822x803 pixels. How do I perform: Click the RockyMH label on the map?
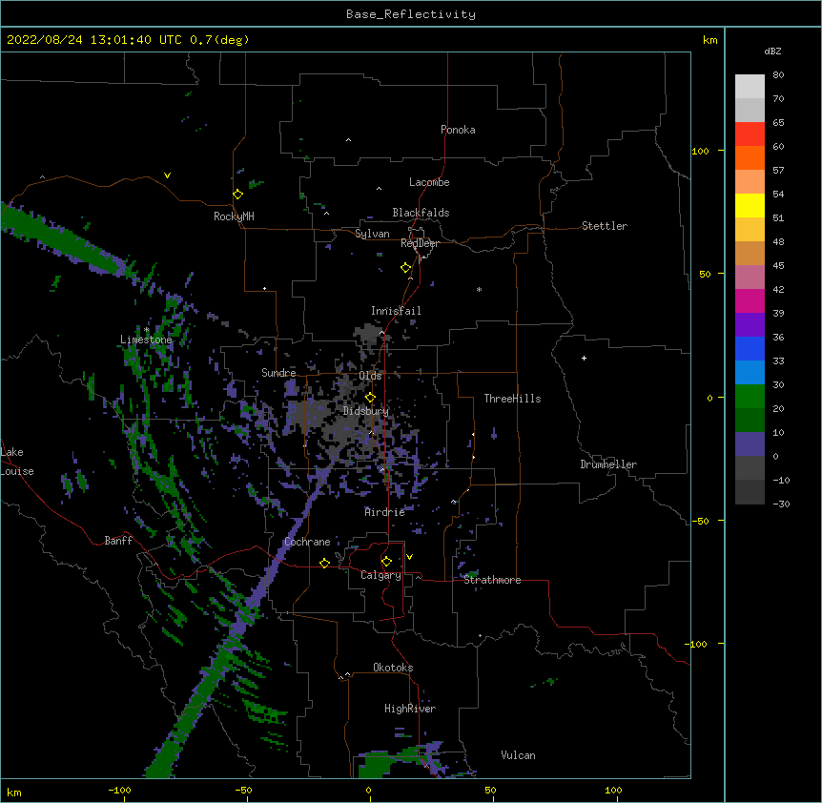234,216
